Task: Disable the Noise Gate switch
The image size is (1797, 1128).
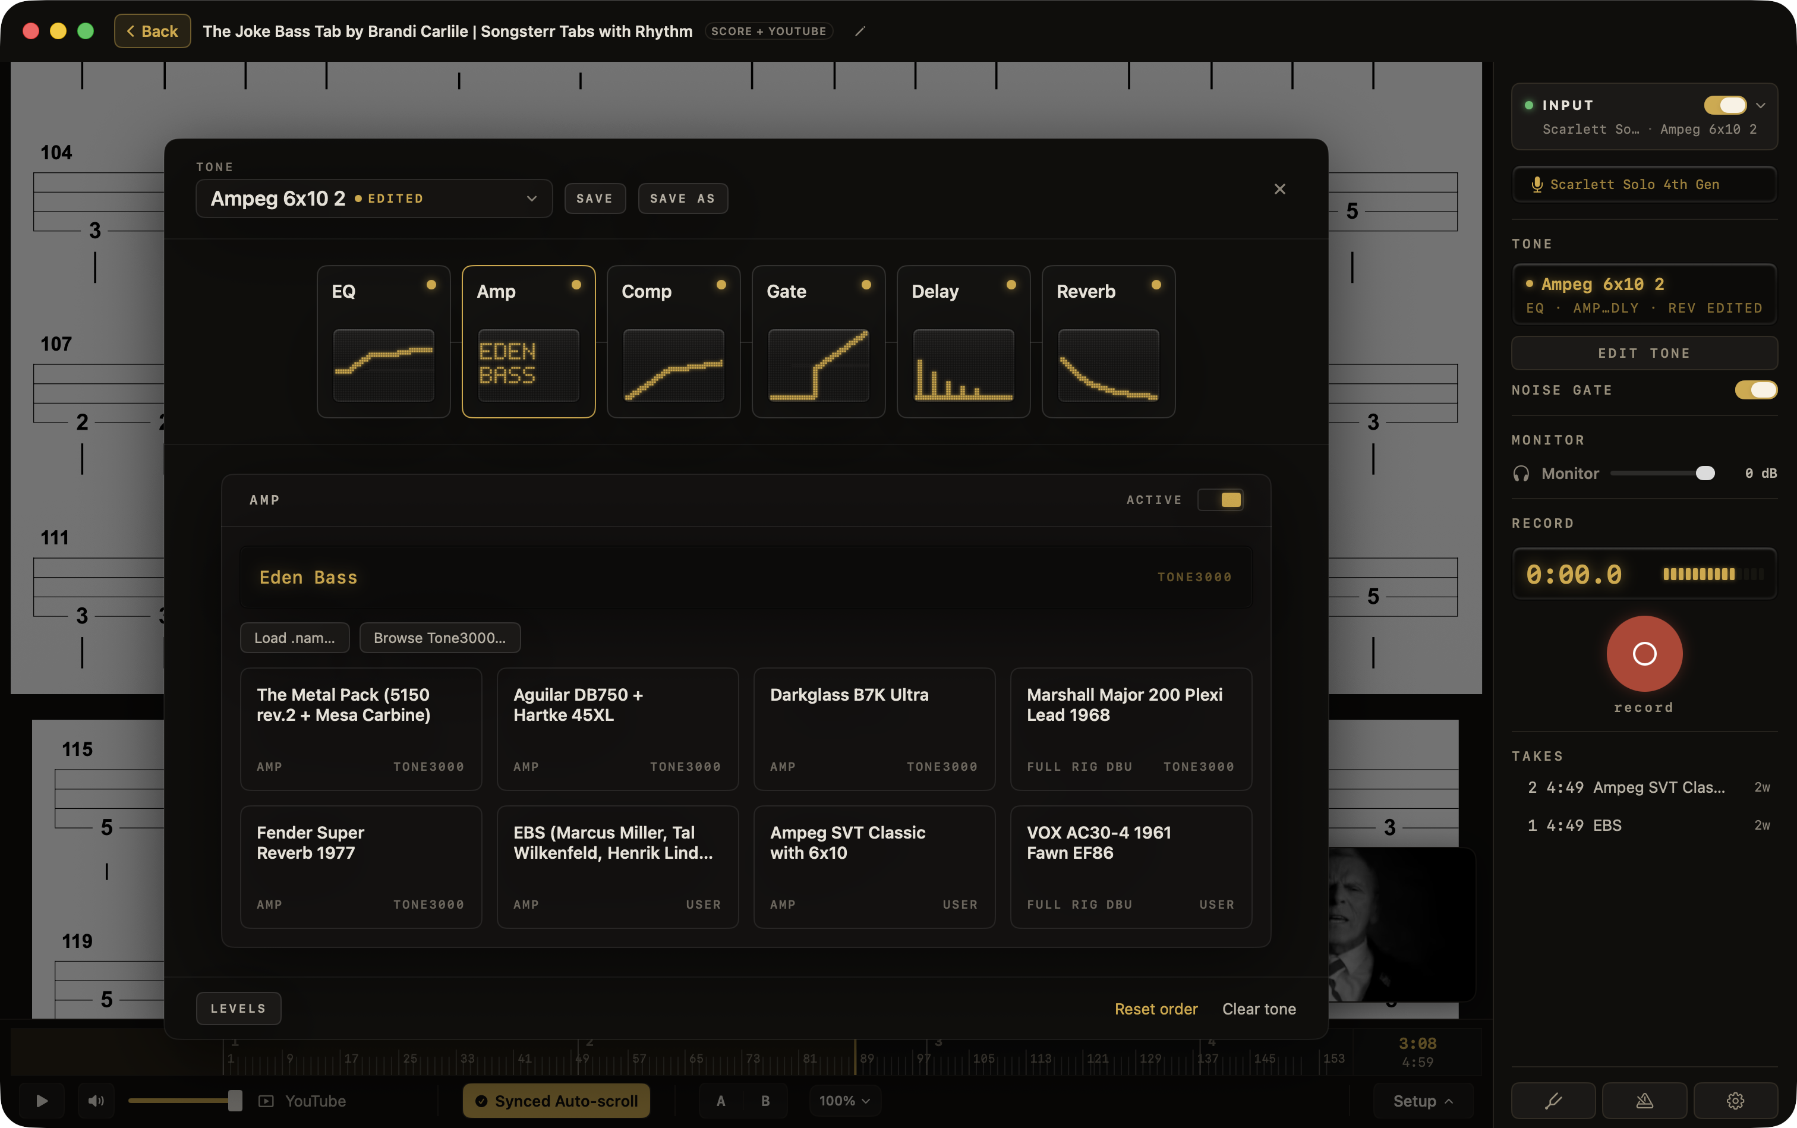Action: [1756, 390]
